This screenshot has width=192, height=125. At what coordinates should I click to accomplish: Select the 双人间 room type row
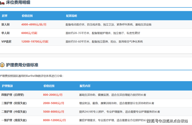click(5, 24)
